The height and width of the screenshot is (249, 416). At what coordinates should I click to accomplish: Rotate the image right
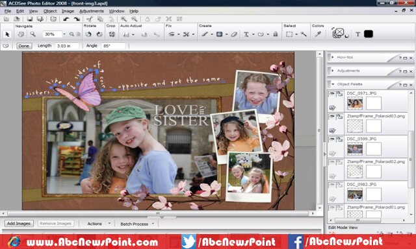pos(99,34)
